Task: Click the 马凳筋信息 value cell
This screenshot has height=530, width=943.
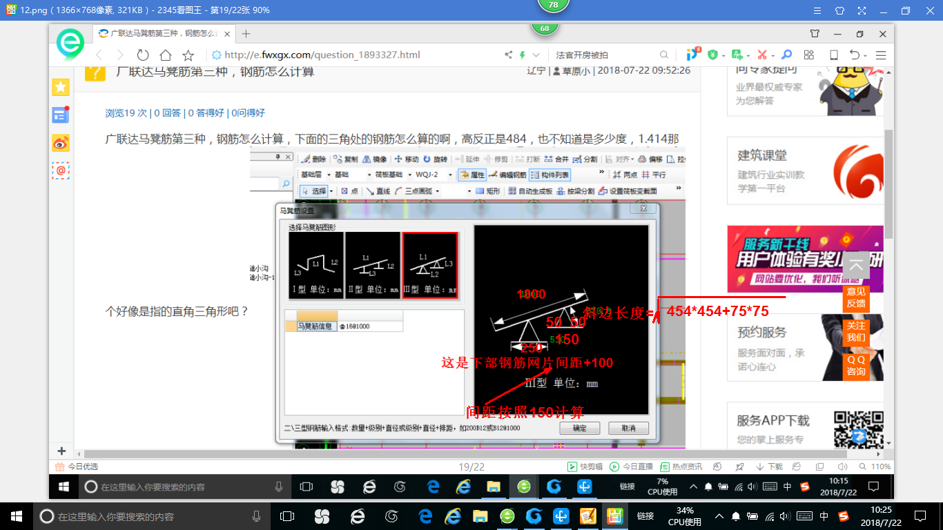Action: (370, 326)
